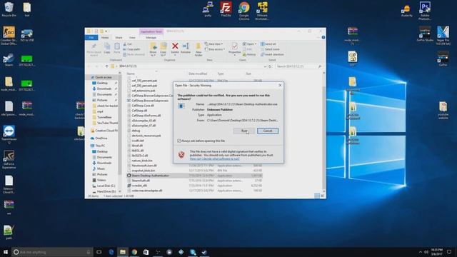Click Pin to Quick access icon
457x257 pixels.
click(x=94, y=49)
